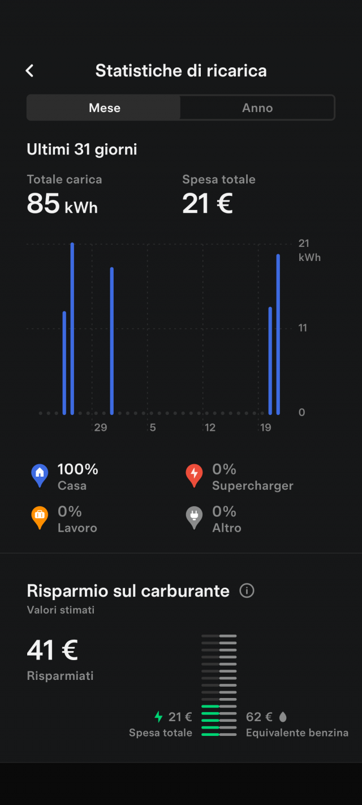Tap the Spesa totale 21 € value at top
362x805 pixels.
pos(208,204)
